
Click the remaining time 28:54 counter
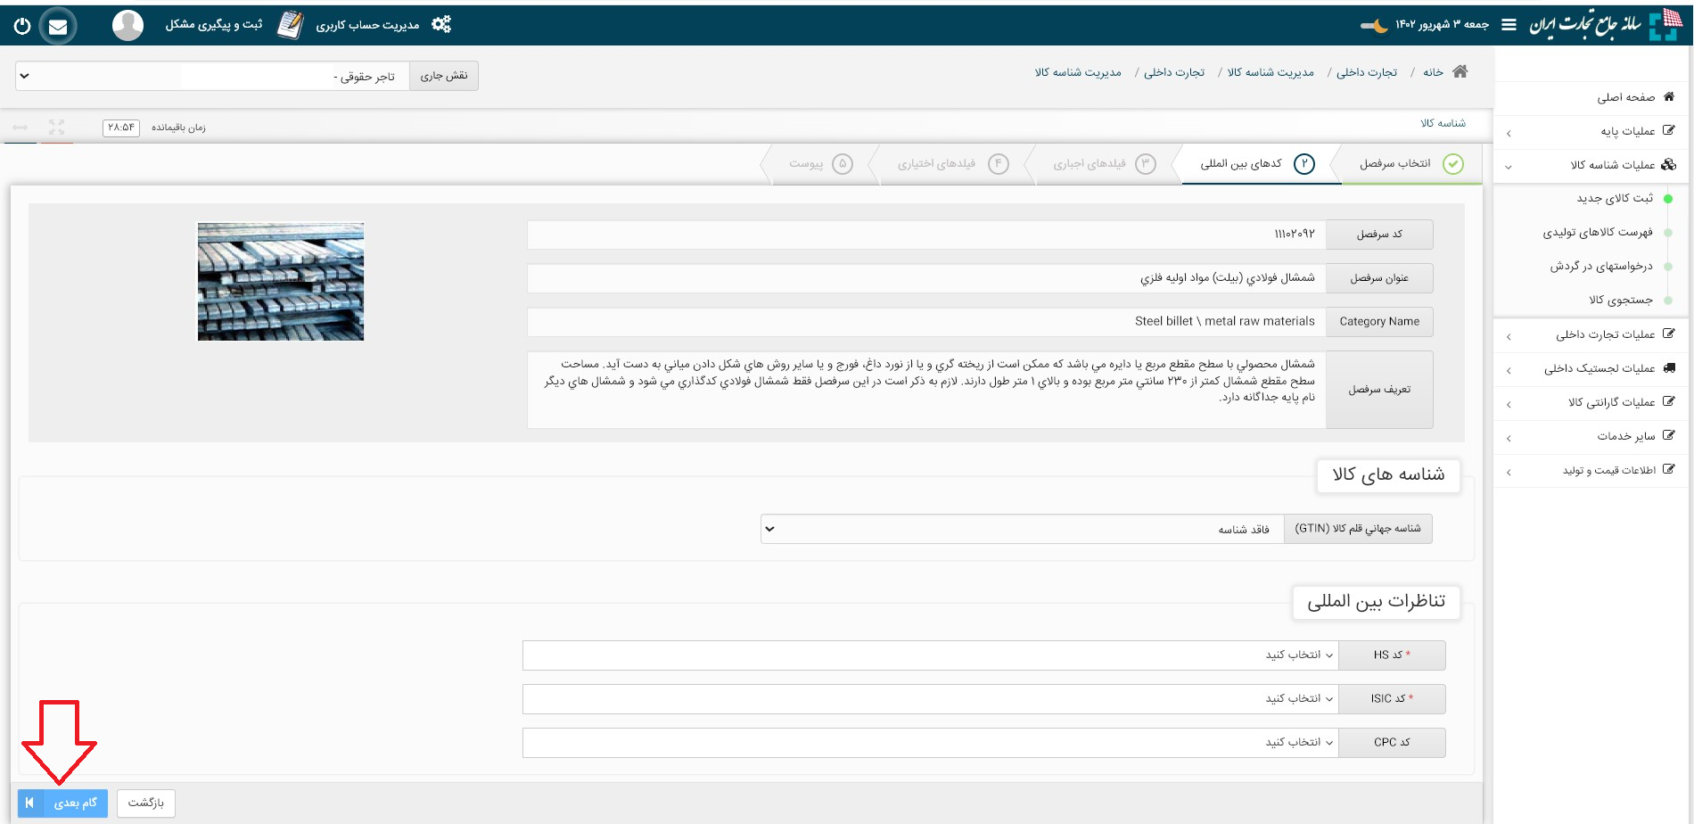tap(121, 128)
